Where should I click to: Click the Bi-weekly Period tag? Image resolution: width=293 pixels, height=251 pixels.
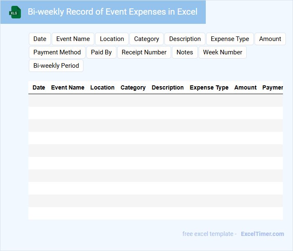click(x=56, y=66)
